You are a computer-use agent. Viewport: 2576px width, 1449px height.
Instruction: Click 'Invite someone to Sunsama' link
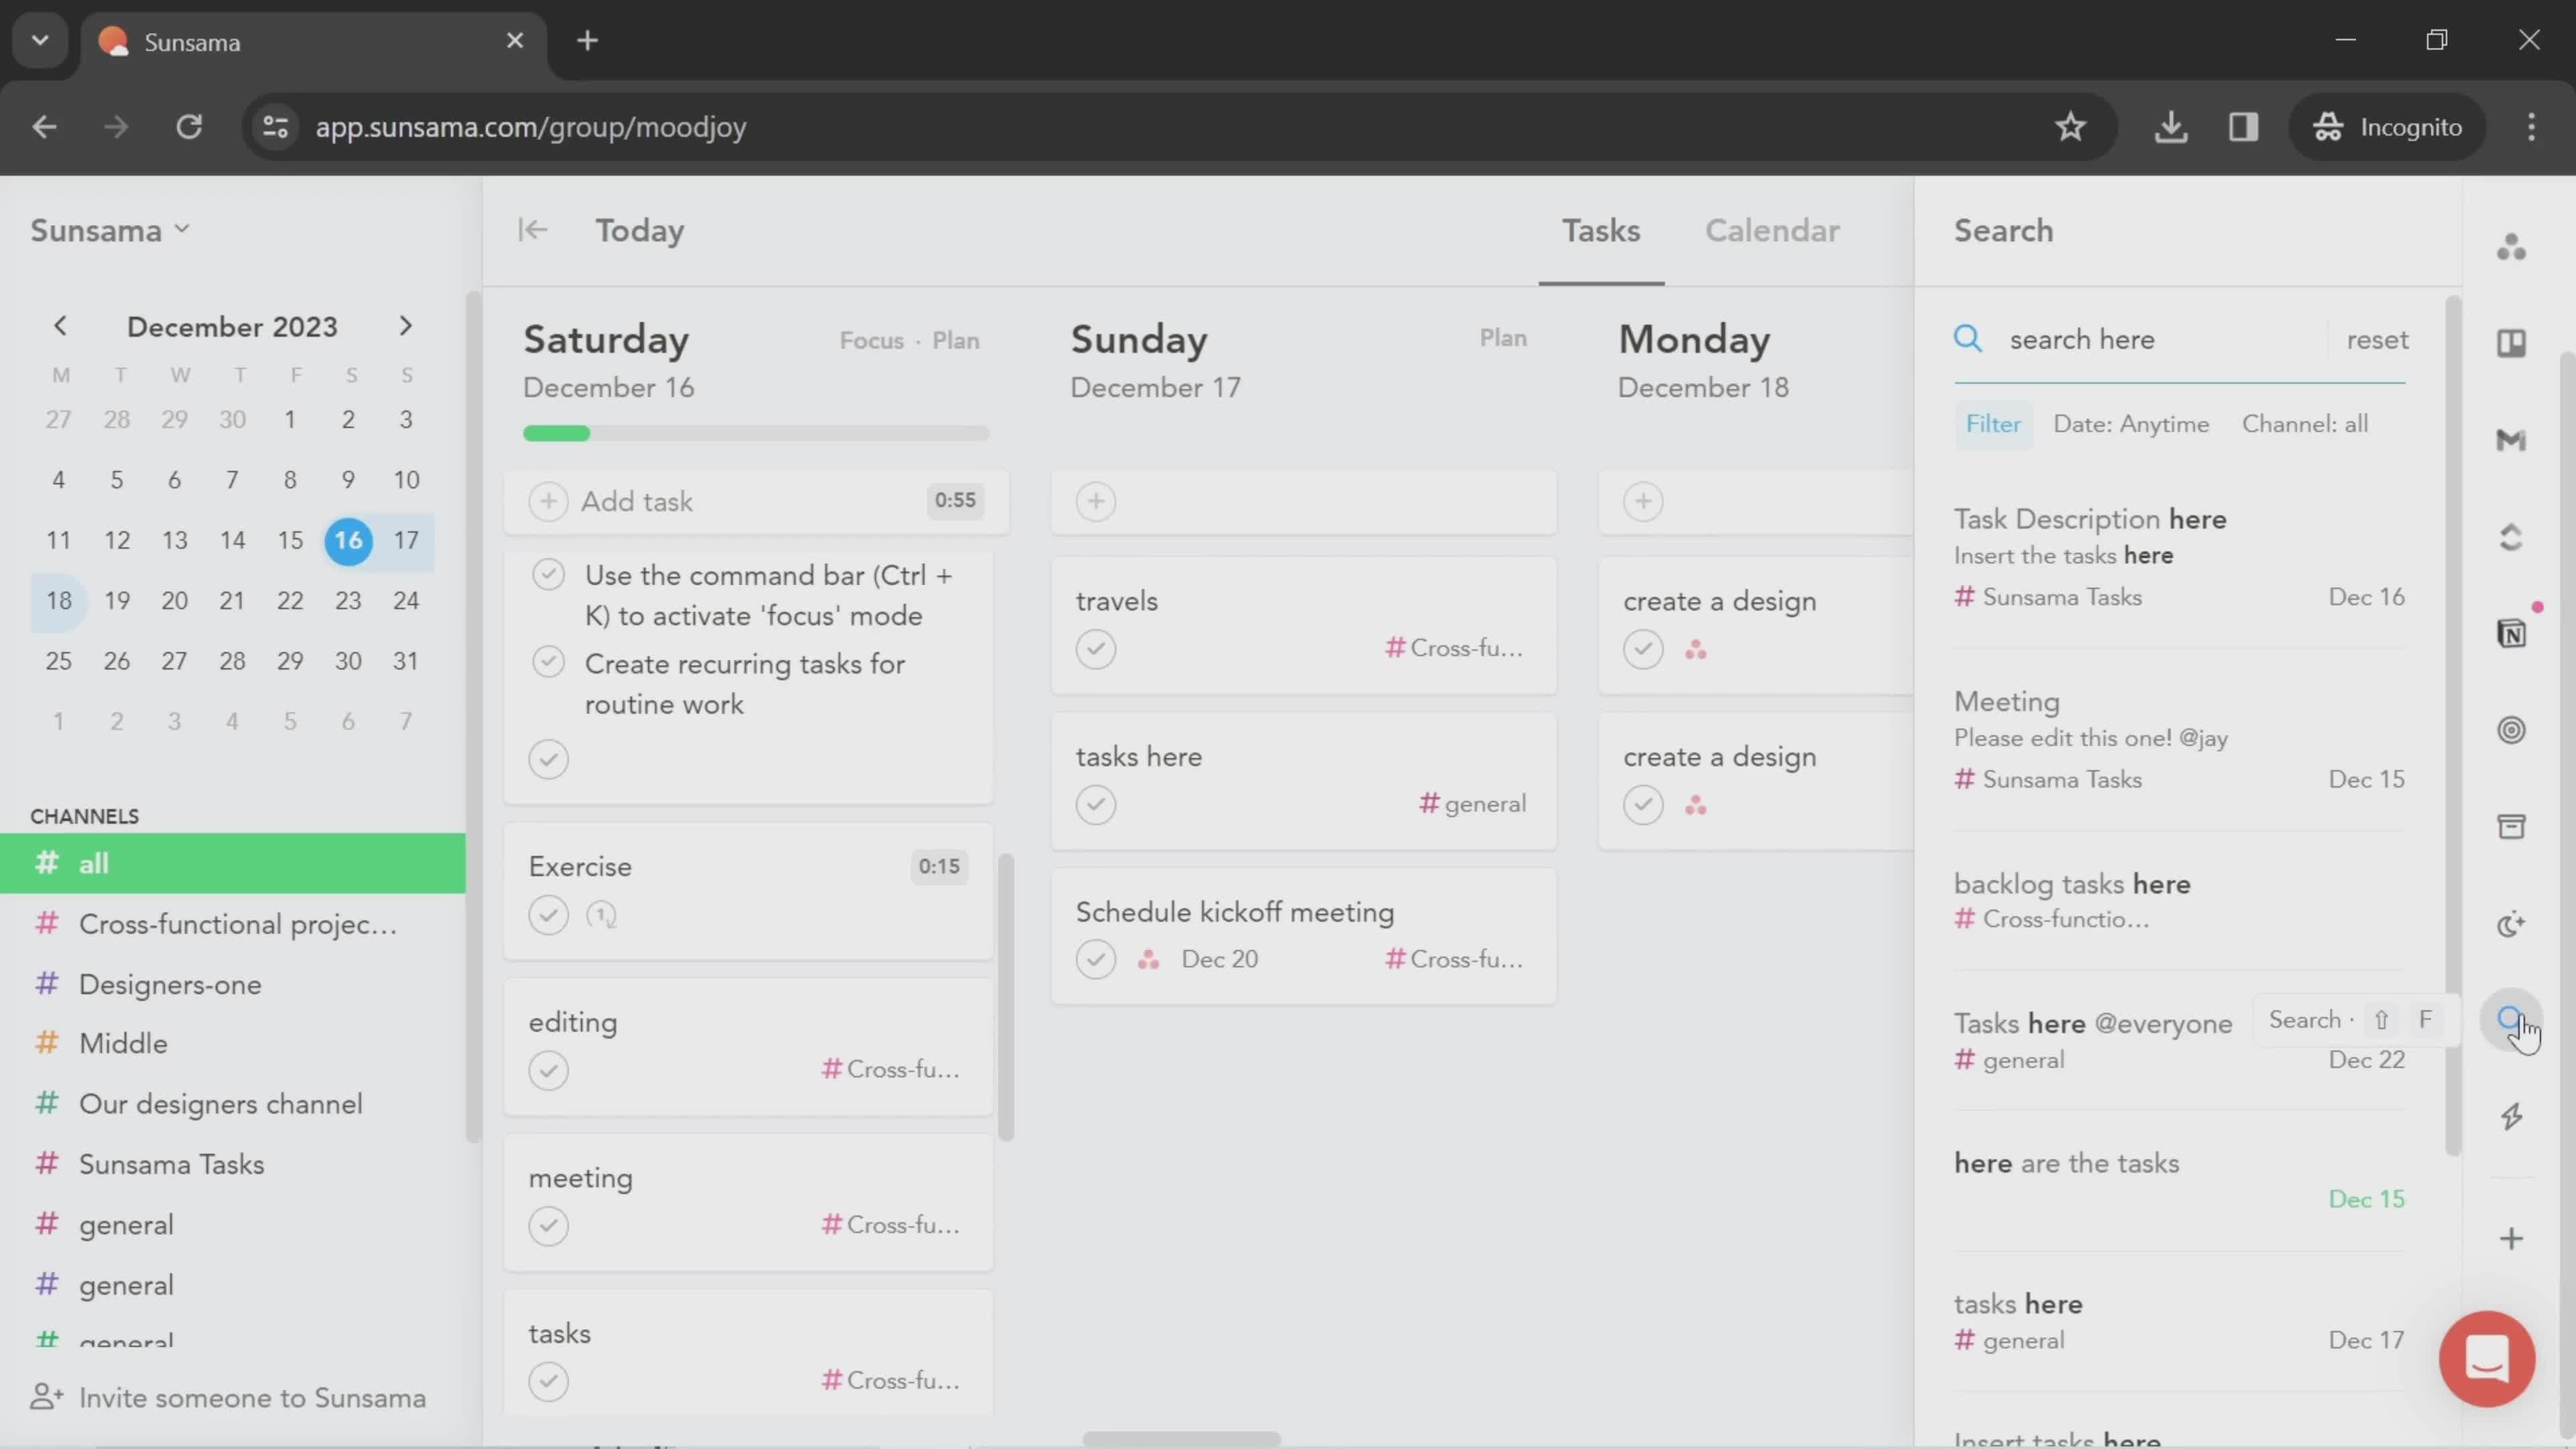pyautogui.click(x=253, y=1398)
